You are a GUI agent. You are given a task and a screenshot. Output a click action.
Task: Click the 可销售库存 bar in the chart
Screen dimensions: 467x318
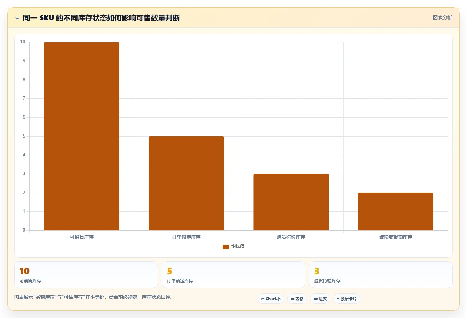82,136
